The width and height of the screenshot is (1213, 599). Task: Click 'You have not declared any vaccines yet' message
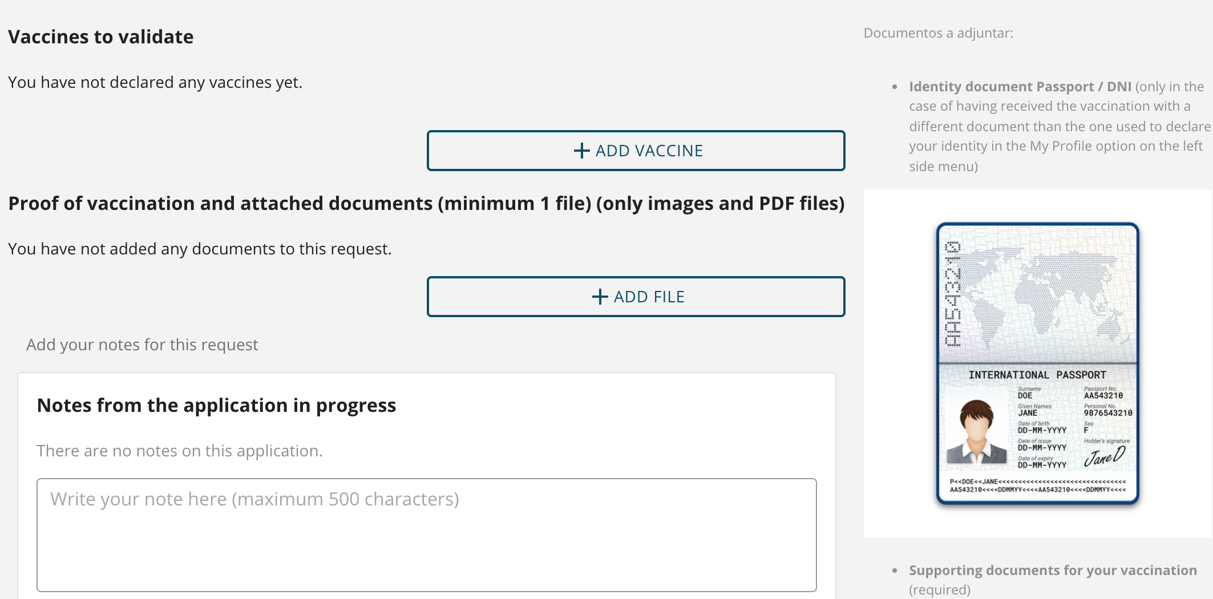tap(155, 83)
